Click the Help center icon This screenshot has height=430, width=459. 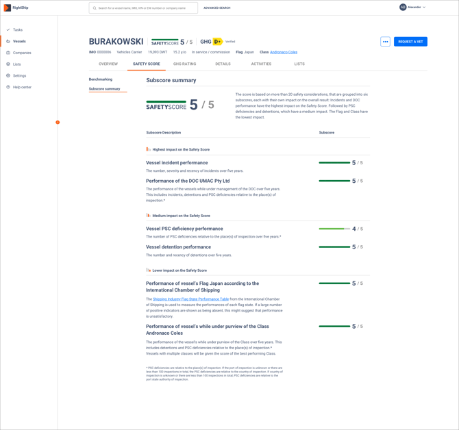point(8,87)
